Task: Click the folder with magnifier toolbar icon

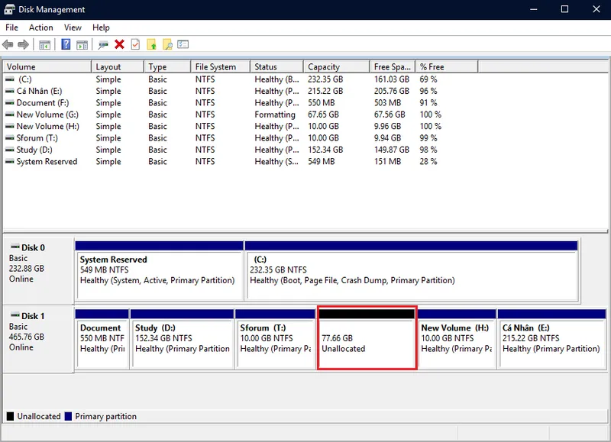Action: 167,44
